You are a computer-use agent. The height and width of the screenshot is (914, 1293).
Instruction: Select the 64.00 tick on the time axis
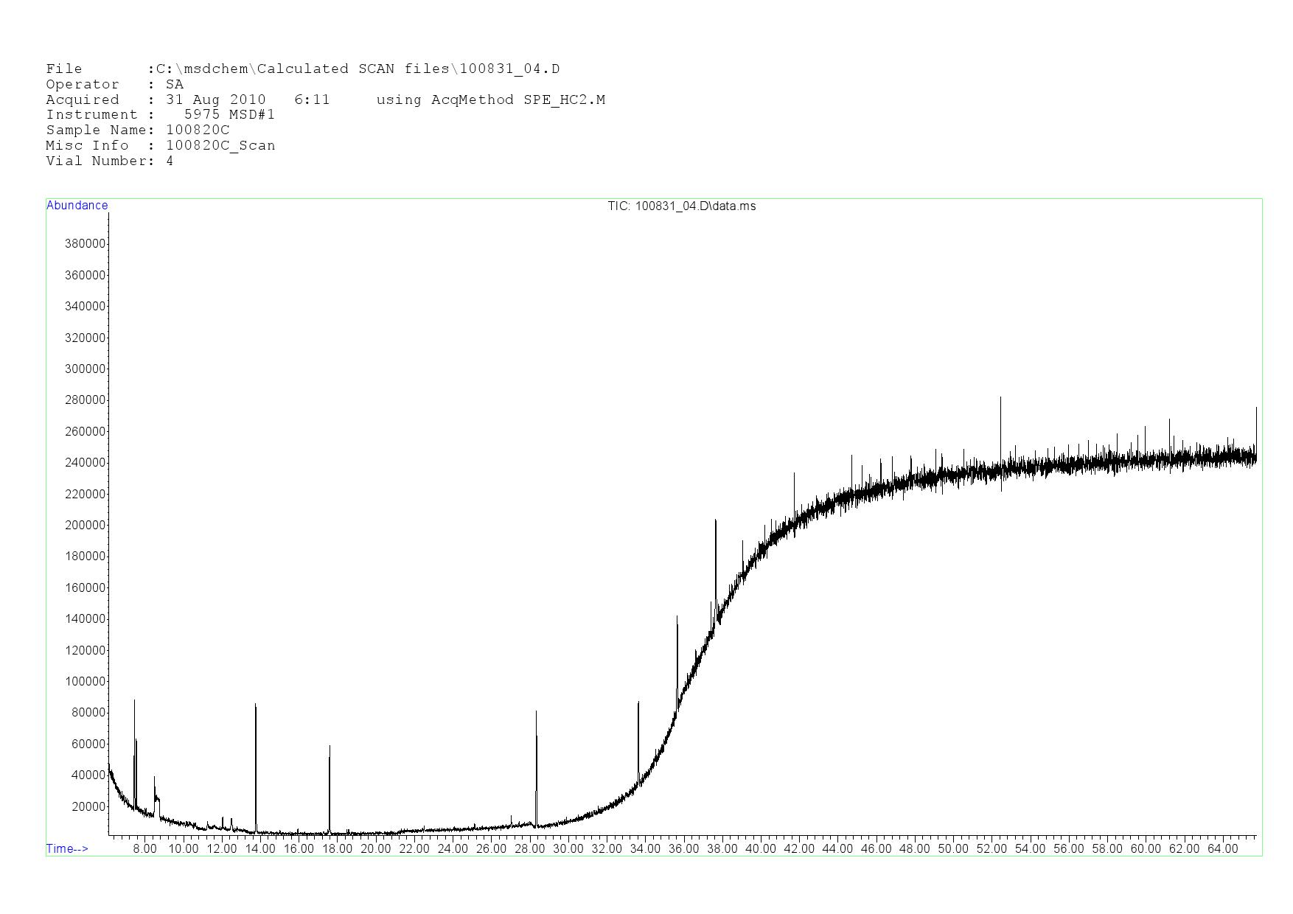click(x=1222, y=848)
